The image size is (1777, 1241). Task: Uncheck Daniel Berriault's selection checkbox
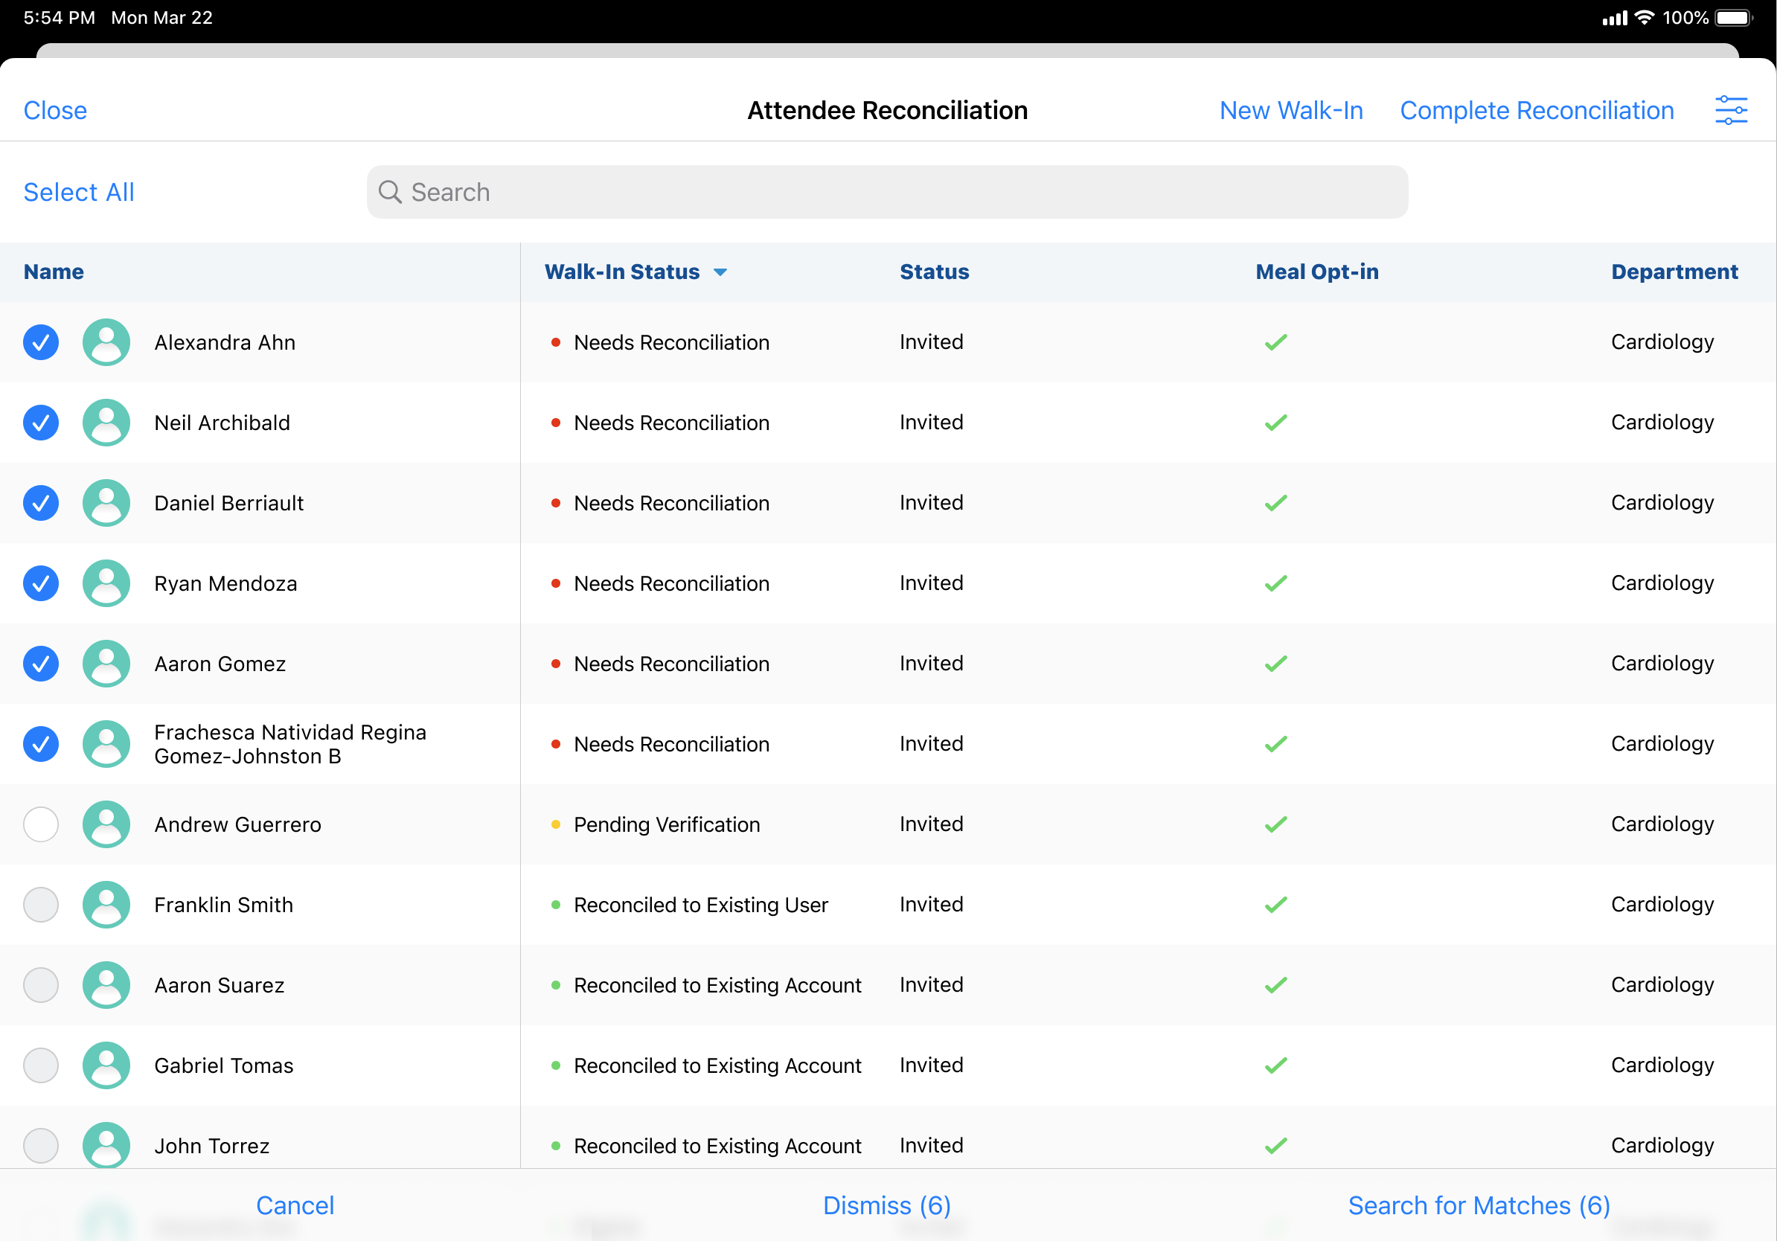pos(41,503)
